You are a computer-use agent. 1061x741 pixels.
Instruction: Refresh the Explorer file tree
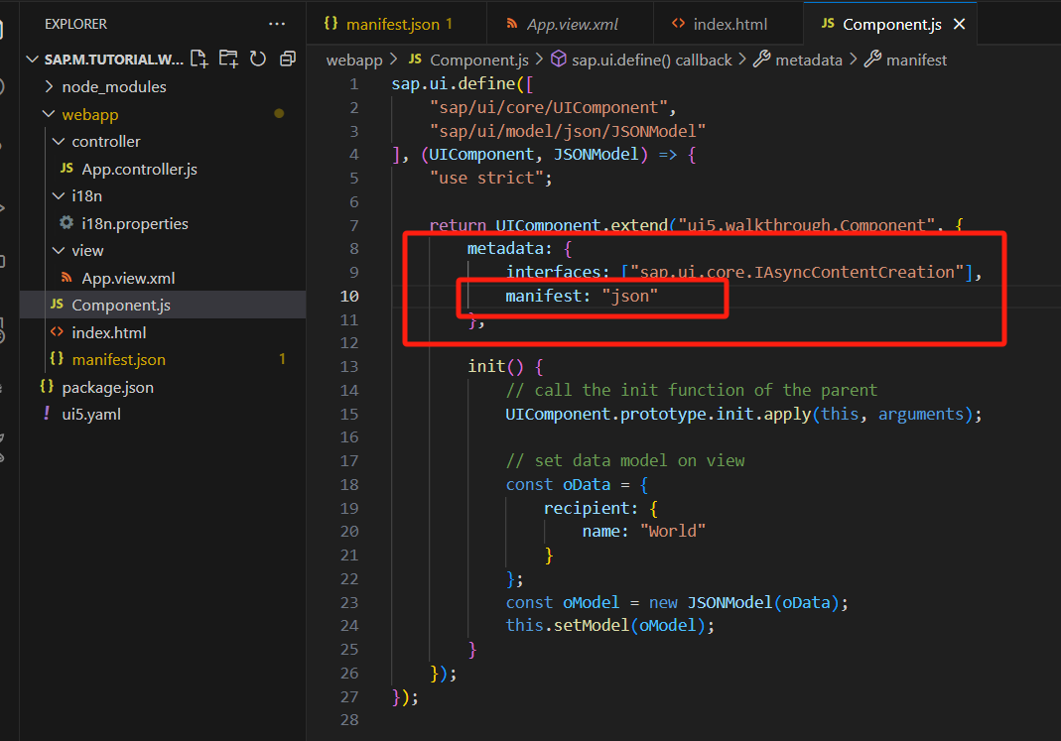[x=258, y=59]
